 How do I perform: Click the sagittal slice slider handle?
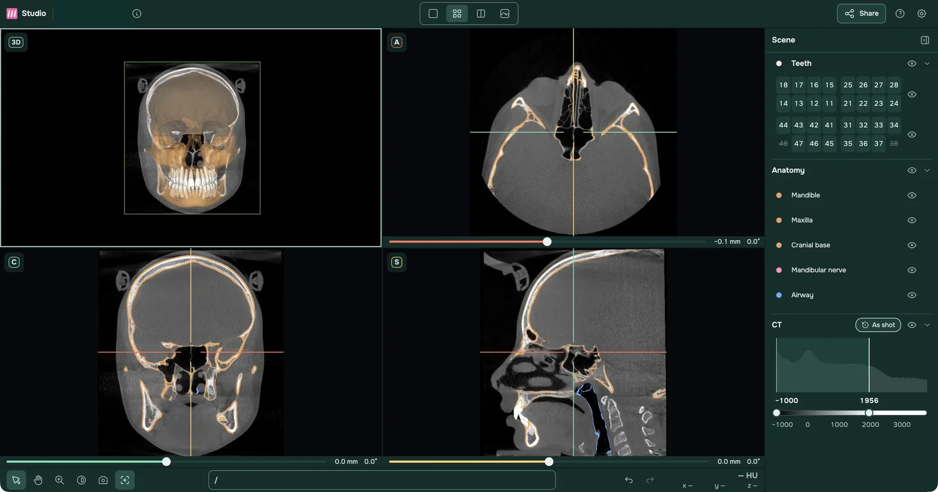point(549,461)
